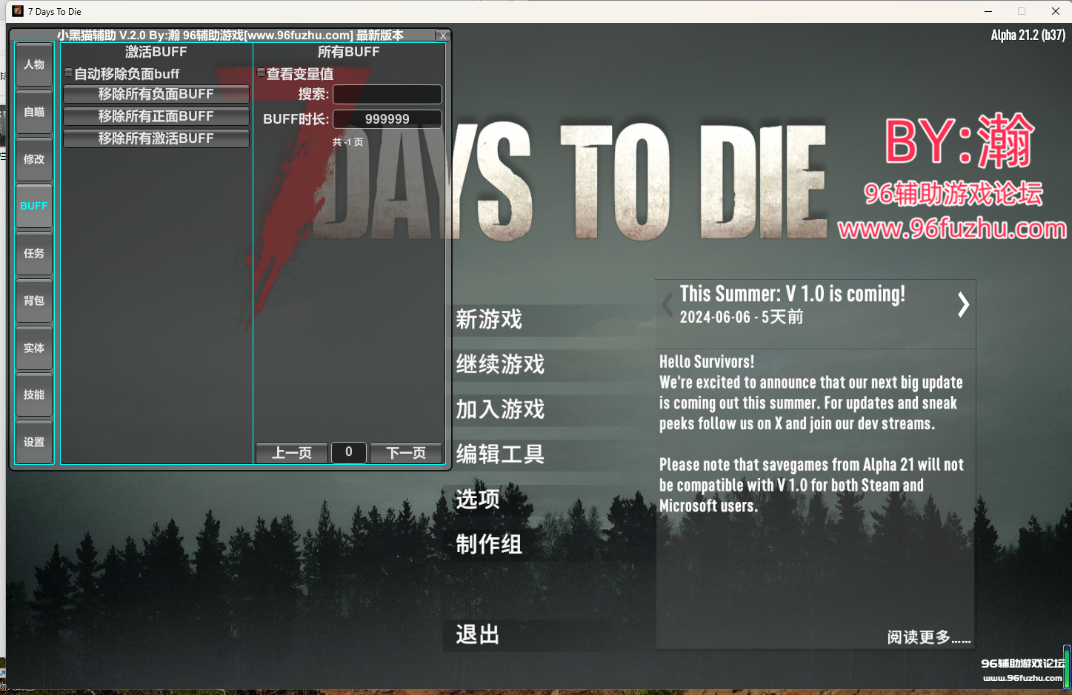This screenshot has width=1072, height=695.
Task: Click the 搜索 search input field
Action: point(387,95)
